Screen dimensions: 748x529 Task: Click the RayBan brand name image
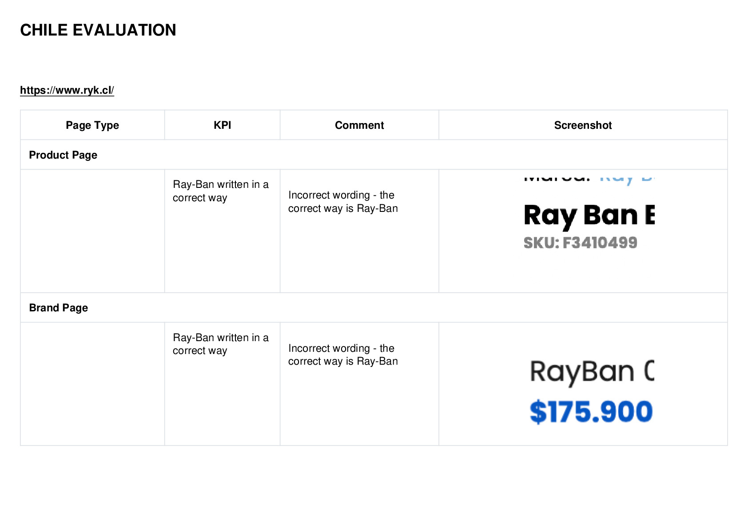(592, 372)
